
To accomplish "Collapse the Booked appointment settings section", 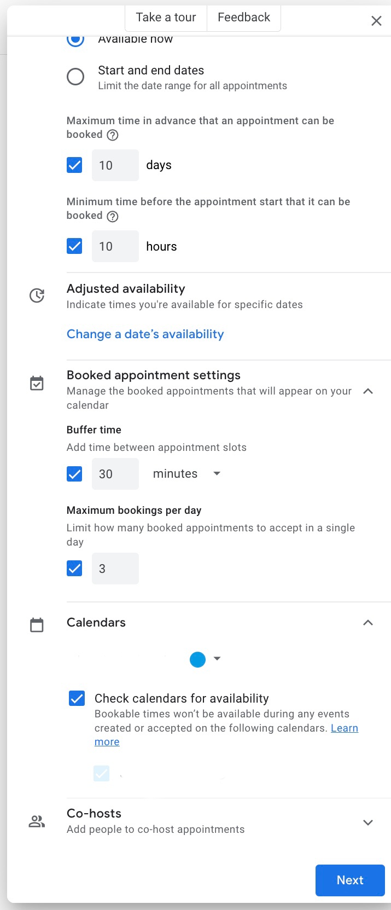I will (x=368, y=391).
